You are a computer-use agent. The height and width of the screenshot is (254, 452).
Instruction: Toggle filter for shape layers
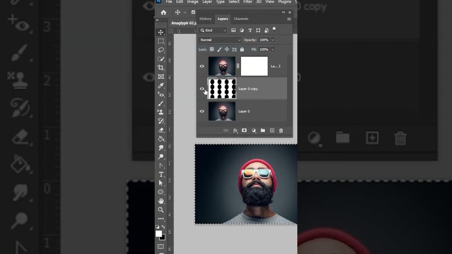pos(258,30)
